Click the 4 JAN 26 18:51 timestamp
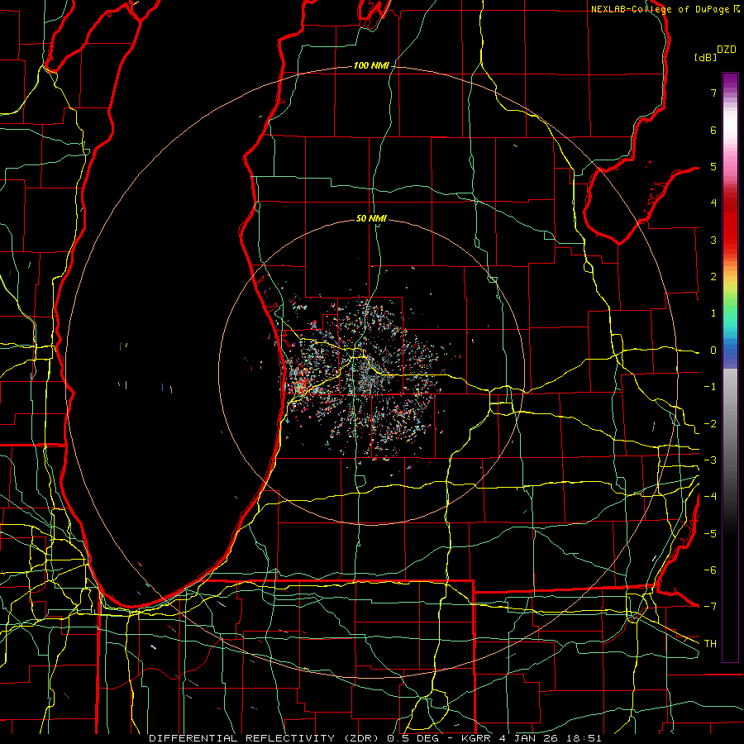This screenshot has width=744, height=744. [550, 738]
